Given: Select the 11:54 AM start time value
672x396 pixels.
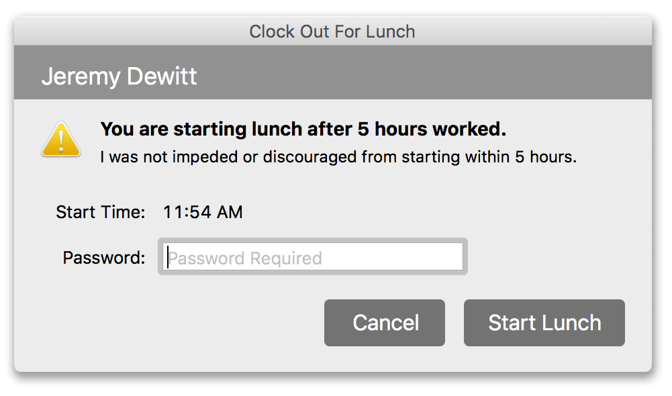Looking at the screenshot, I should click(x=203, y=212).
